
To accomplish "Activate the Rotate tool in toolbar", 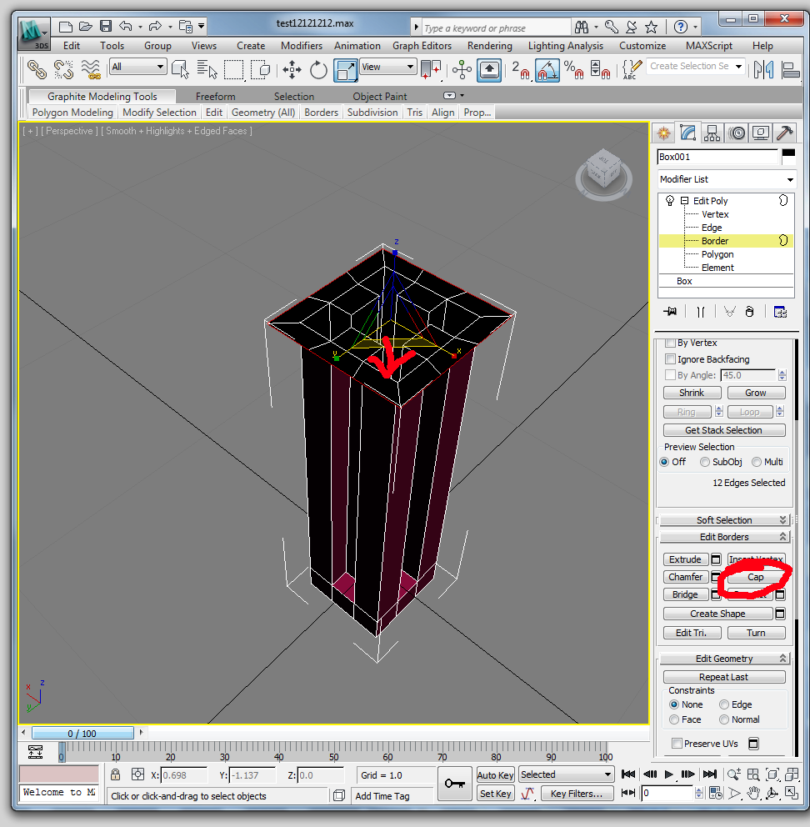I will coord(318,70).
